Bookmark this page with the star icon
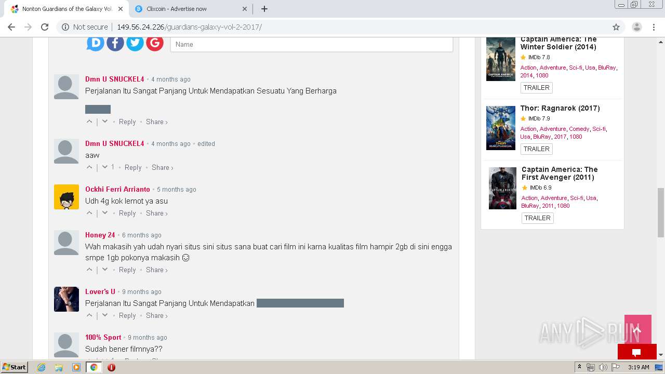The image size is (665, 374). tap(616, 27)
